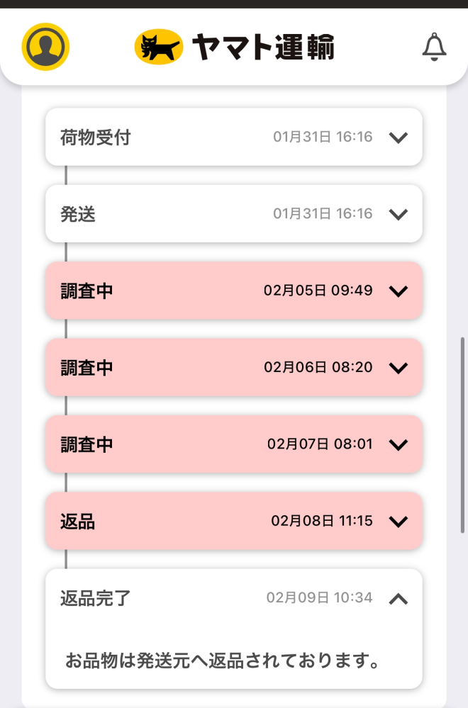Image resolution: width=468 pixels, height=708 pixels.
Task: Open the 荷物受付 status card
Action: tap(234, 137)
